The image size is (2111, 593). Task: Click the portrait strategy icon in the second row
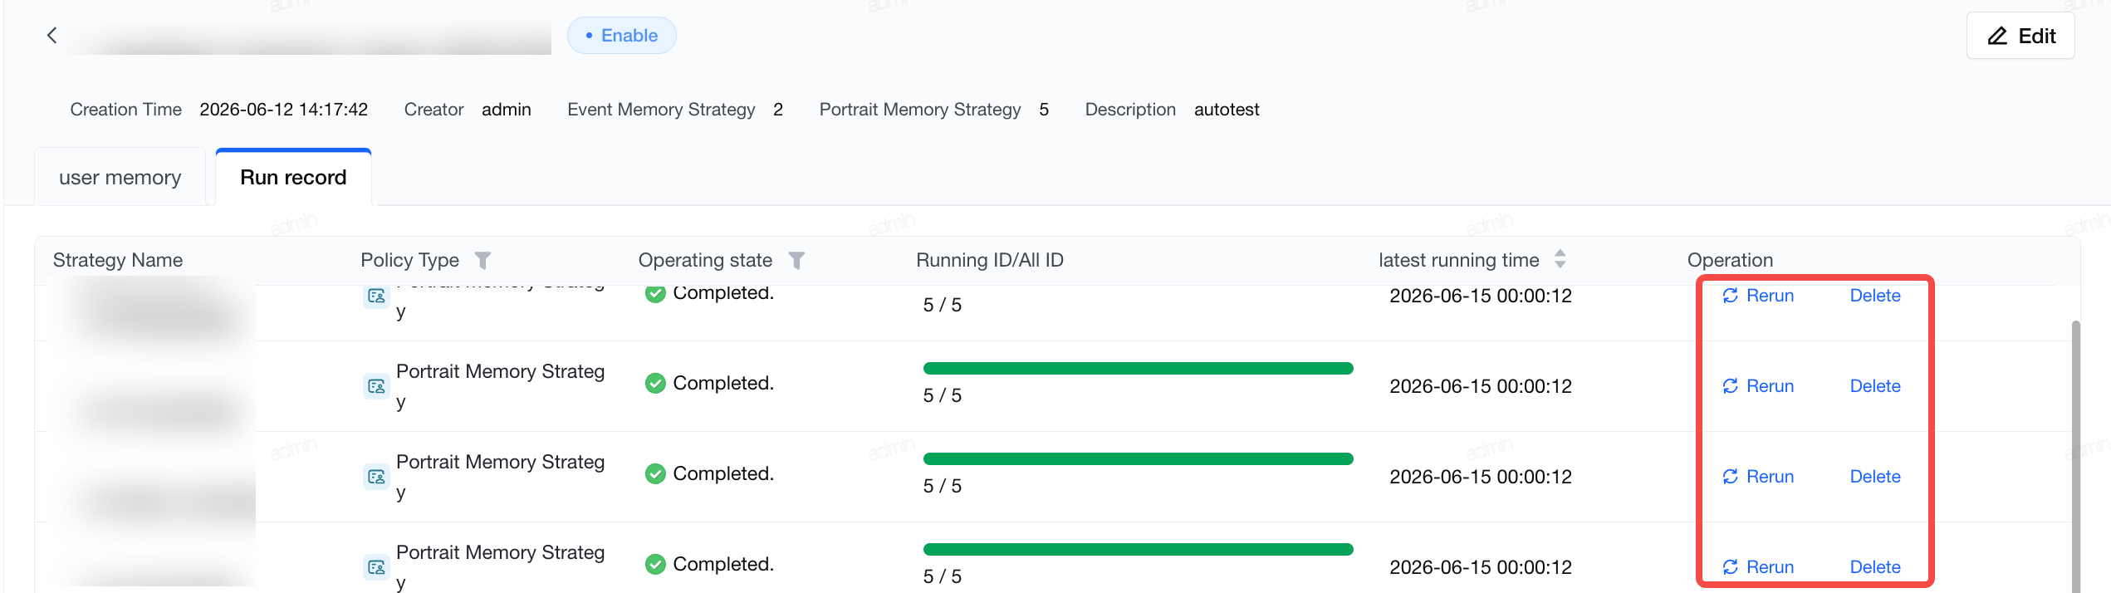pyautogui.click(x=376, y=386)
